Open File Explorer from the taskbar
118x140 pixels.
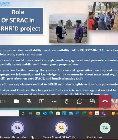[x=38, y=113]
